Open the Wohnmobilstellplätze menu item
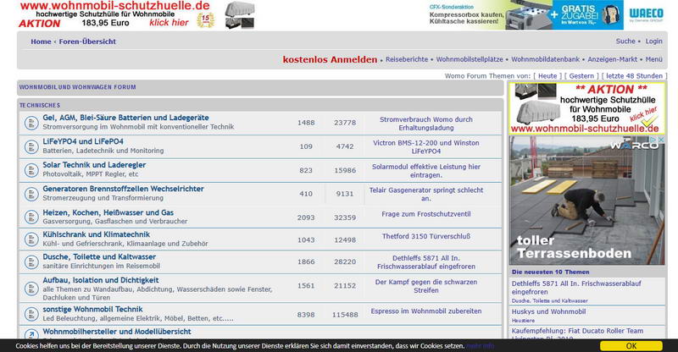This screenshot has width=678, height=352. tap(470, 60)
